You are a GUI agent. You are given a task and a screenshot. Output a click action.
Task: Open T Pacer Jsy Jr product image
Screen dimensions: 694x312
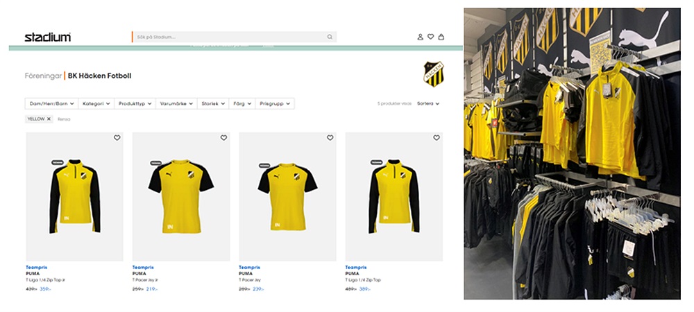point(181,196)
